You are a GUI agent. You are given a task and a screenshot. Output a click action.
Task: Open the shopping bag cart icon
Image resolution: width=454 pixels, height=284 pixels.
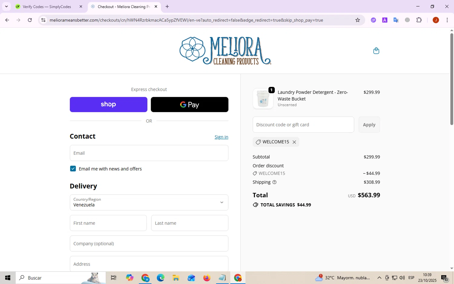(x=376, y=51)
